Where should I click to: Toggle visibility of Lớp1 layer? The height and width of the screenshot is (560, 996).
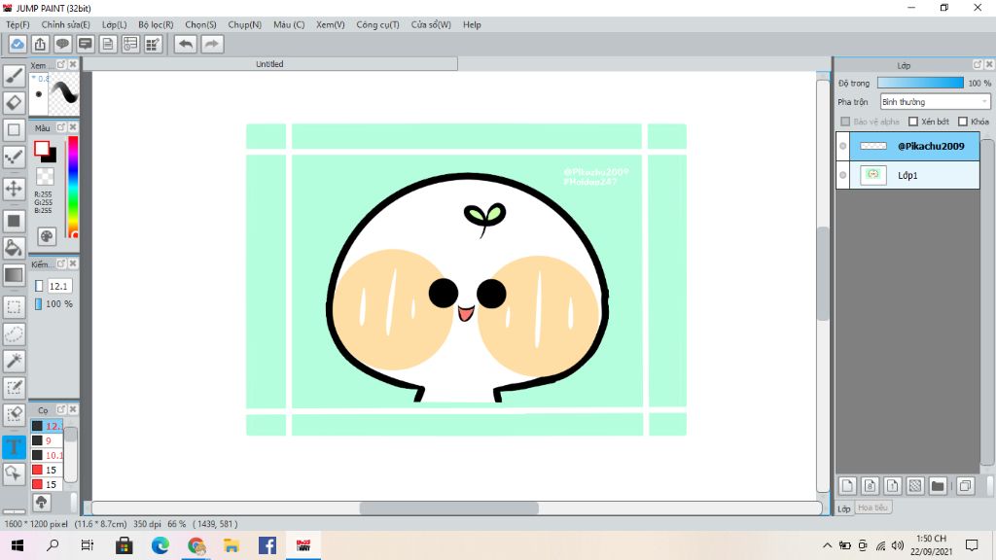(x=843, y=175)
